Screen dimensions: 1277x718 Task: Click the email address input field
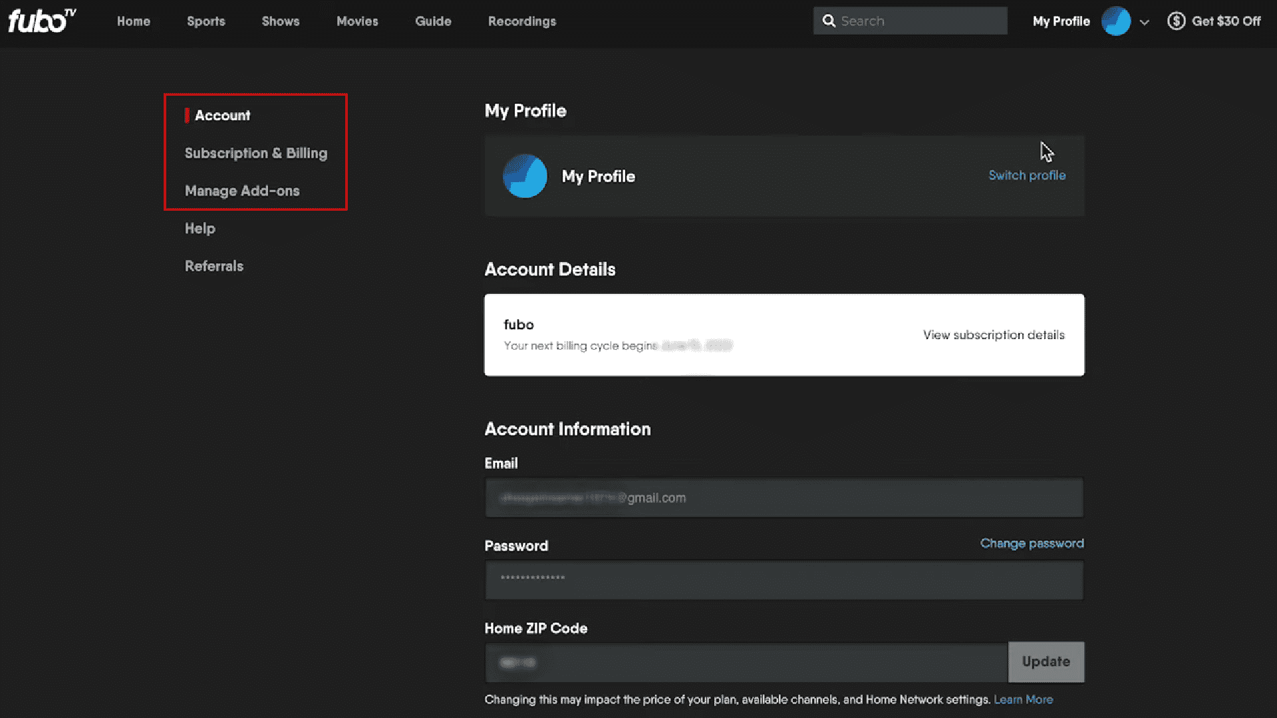784,498
